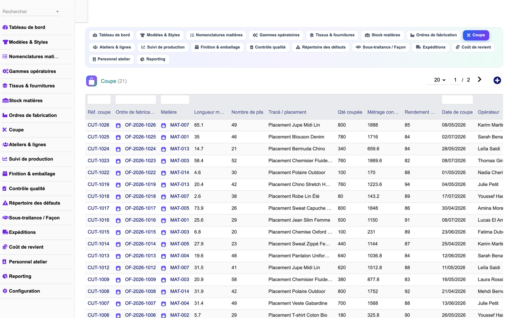The width and height of the screenshot is (514, 318).
Task: Click the blue plus add-record icon
Action: coord(497,80)
